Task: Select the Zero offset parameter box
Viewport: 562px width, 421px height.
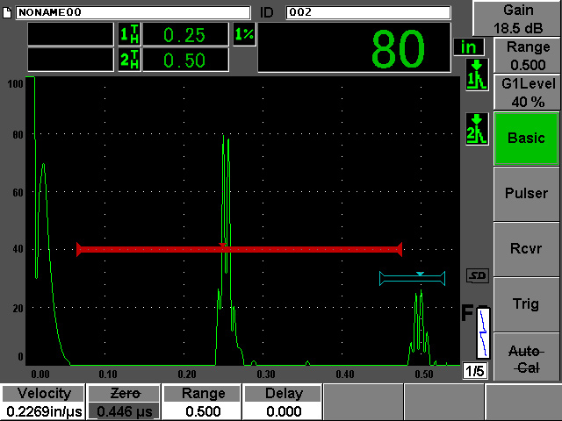Action: click(123, 402)
